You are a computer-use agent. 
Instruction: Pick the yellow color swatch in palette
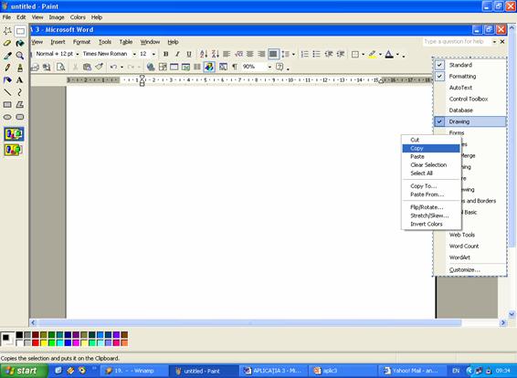point(44,343)
